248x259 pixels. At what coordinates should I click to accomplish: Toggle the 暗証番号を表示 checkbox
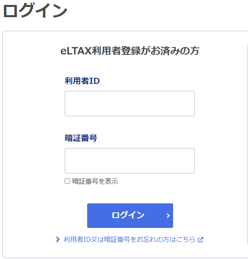67,181
